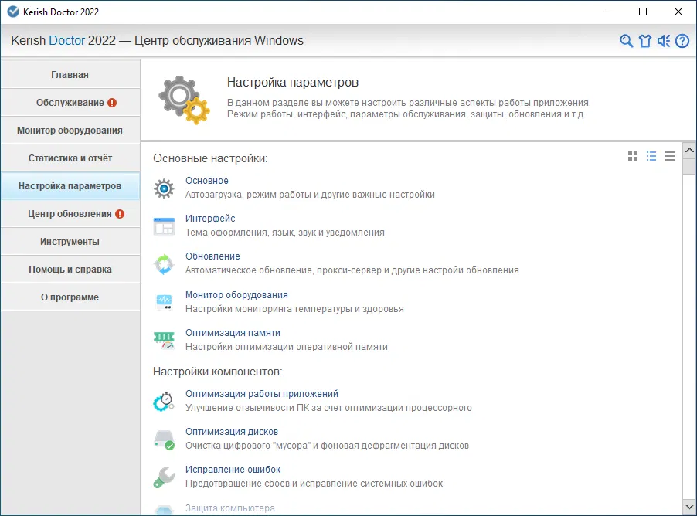Open Центр обновления sidebar tab
This screenshot has height=516, width=697.
pos(70,214)
